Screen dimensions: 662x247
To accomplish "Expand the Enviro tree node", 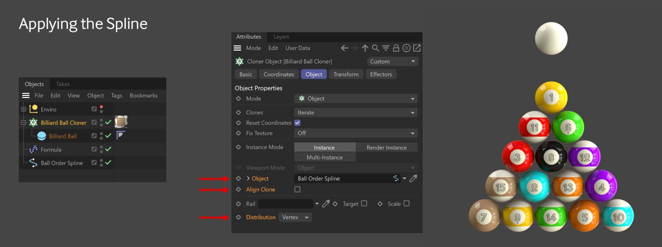I will (24, 109).
